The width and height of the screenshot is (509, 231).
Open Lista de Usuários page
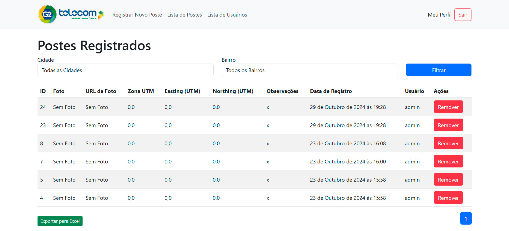tap(227, 15)
